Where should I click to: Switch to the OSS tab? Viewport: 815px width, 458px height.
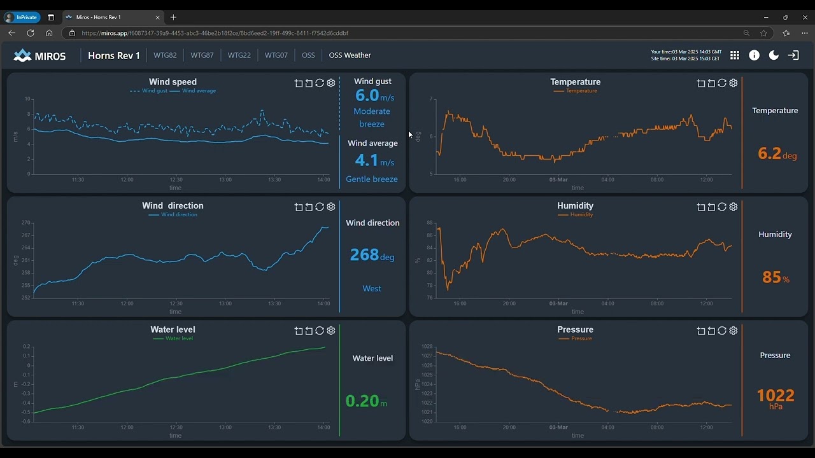[x=308, y=55]
